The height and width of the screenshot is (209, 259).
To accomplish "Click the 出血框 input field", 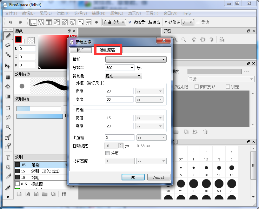I will point(119,138).
